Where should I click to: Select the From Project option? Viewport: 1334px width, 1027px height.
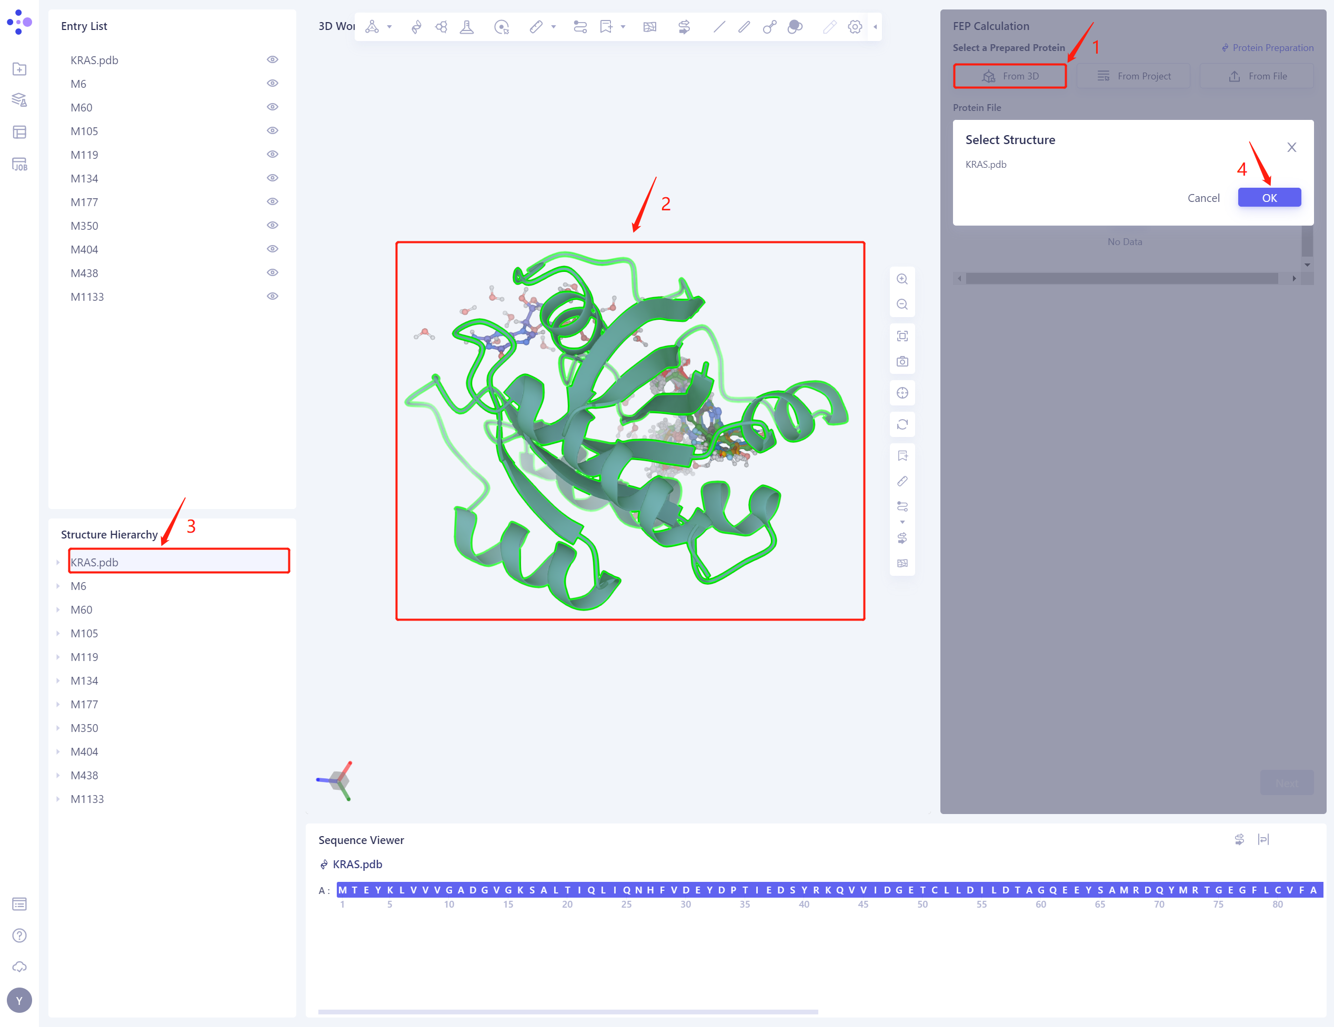[x=1133, y=76]
